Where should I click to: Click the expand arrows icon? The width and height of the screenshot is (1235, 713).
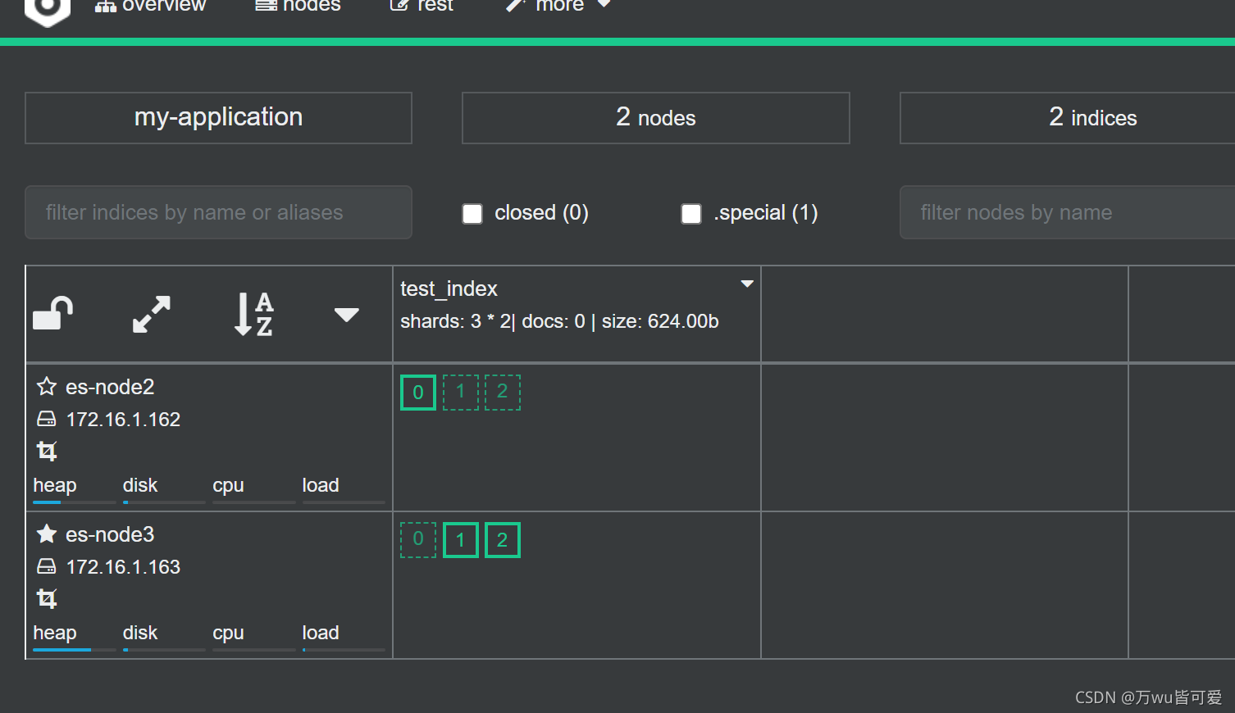152,315
